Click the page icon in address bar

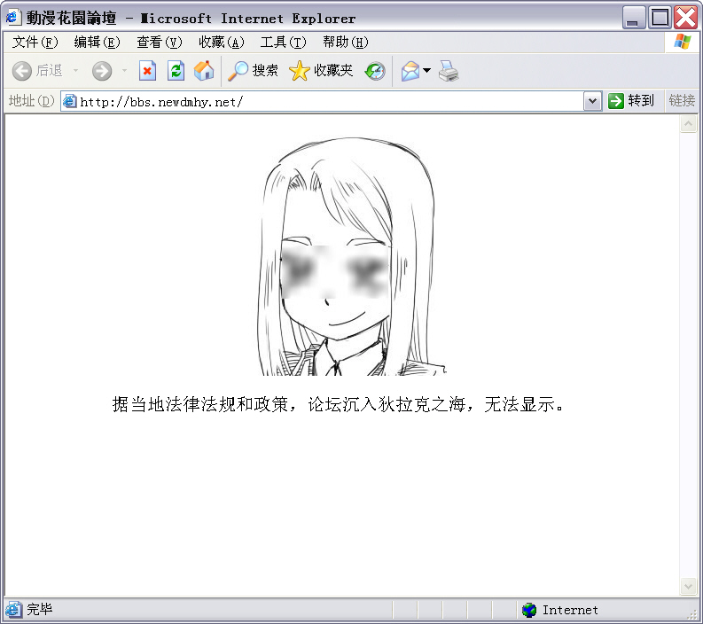coord(69,101)
